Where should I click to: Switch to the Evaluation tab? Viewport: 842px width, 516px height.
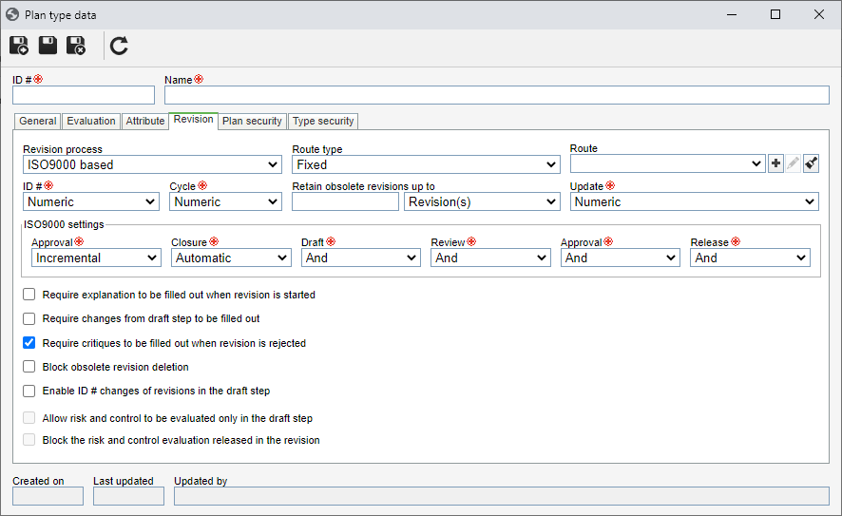point(90,122)
